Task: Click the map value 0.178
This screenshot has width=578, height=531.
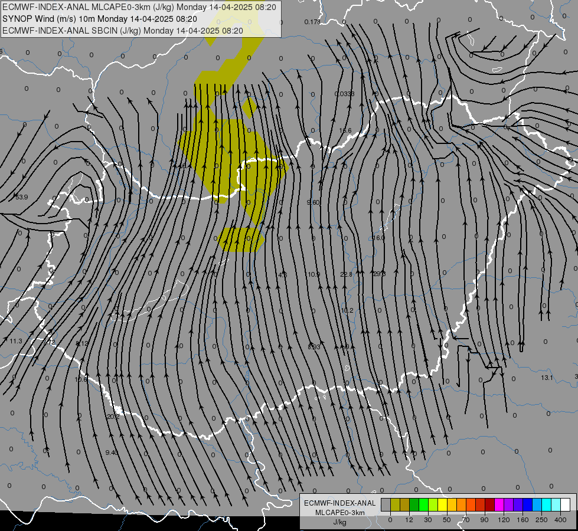Action: tap(312, 22)
